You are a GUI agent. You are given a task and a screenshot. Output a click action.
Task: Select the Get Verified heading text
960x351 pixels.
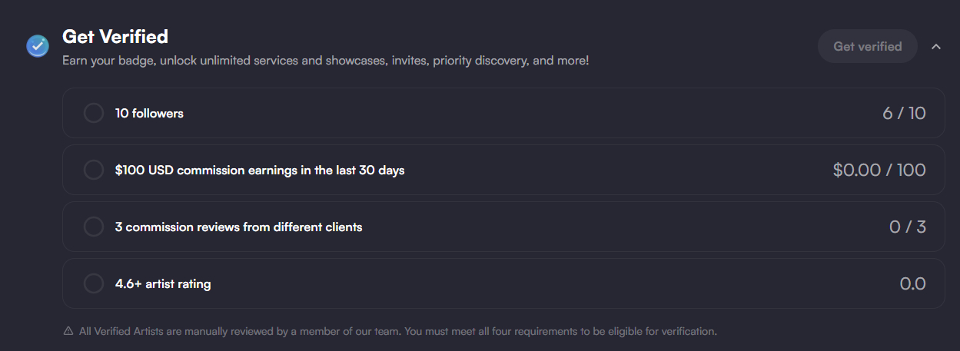click(x=115, y=36)
